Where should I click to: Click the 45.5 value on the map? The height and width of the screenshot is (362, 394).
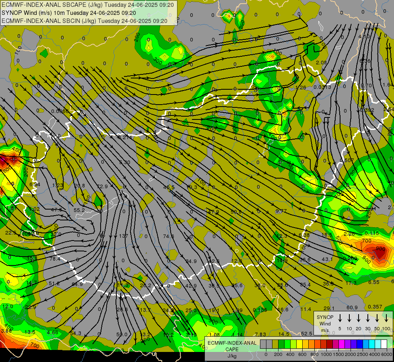(x=169, y=187)
